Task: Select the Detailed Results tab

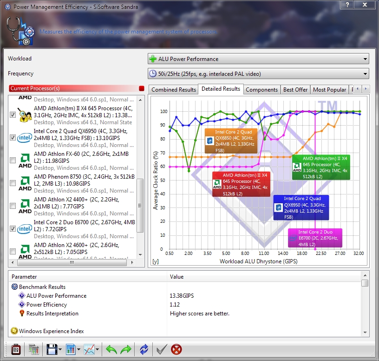Action: click(x=221, y=89)
